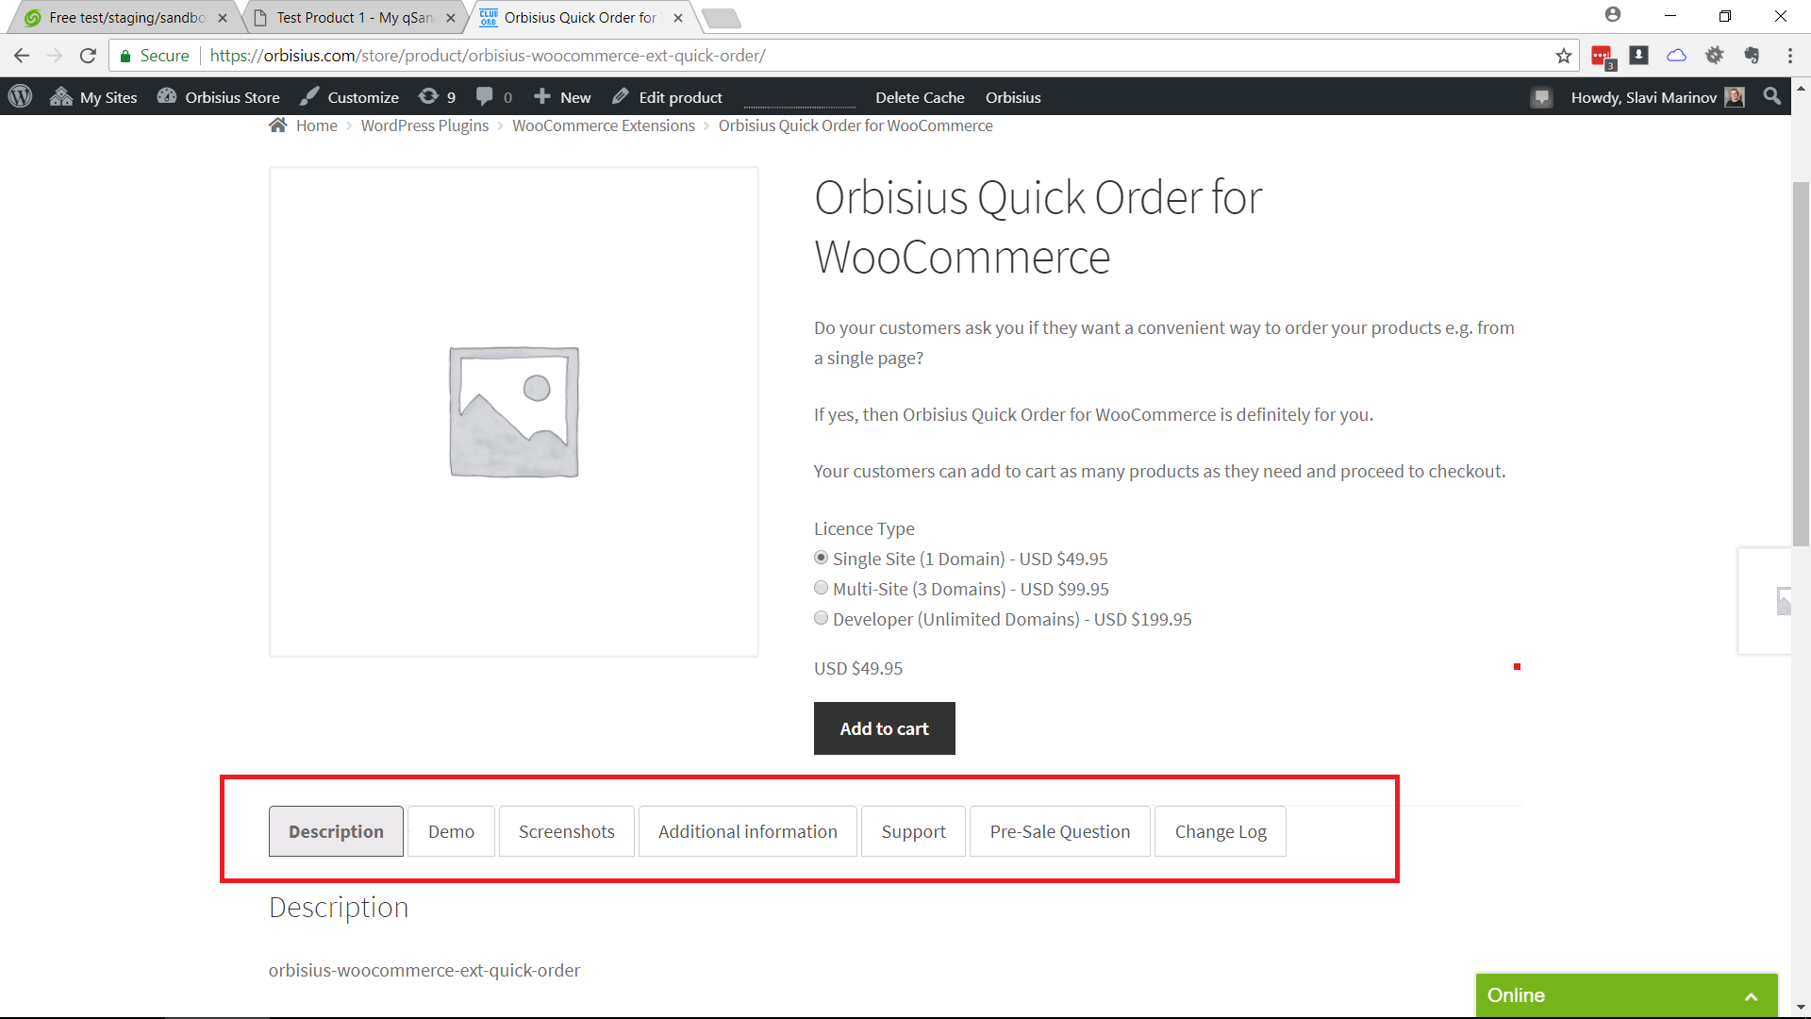
Task: Open comments counter showing 0
Action: 494,96
